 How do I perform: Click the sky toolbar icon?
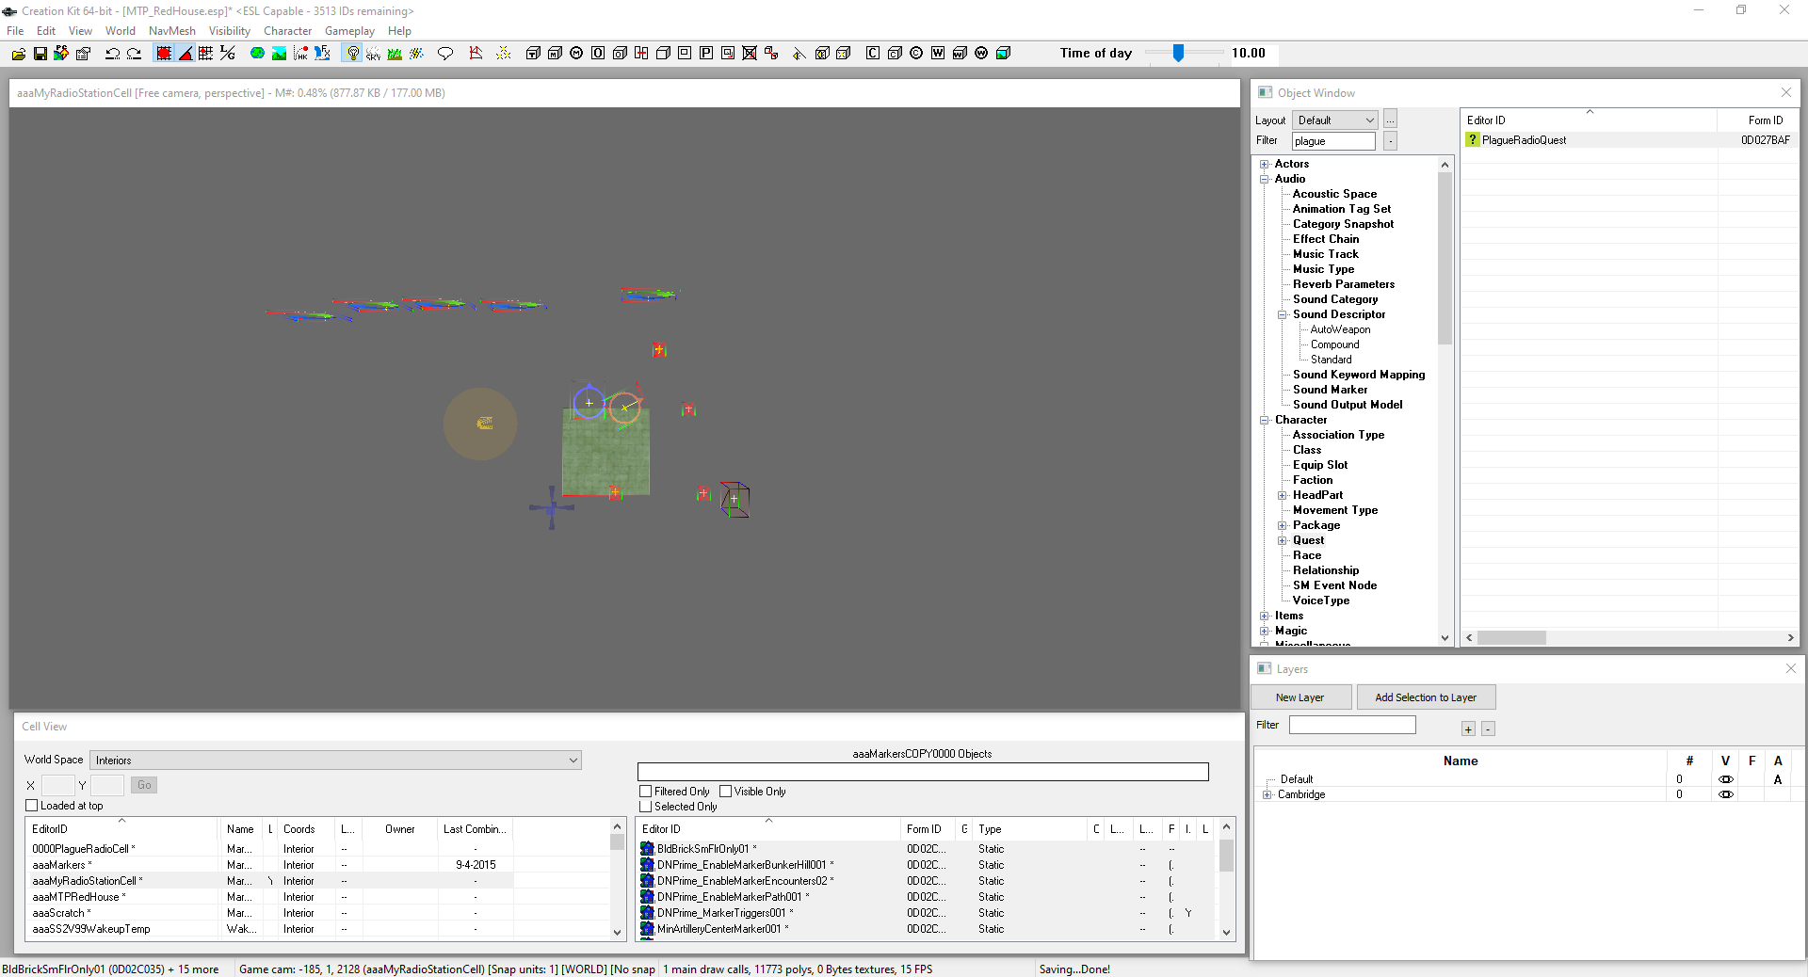click(373, 54)
